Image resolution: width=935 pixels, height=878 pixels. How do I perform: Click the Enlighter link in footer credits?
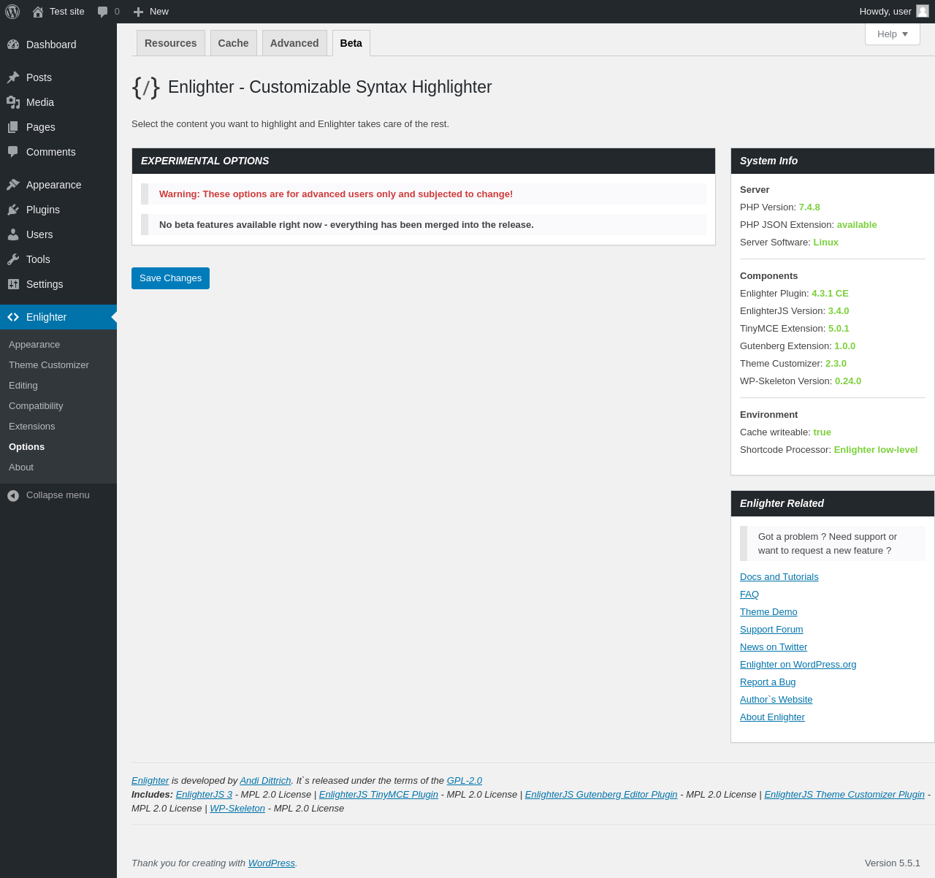150,781
